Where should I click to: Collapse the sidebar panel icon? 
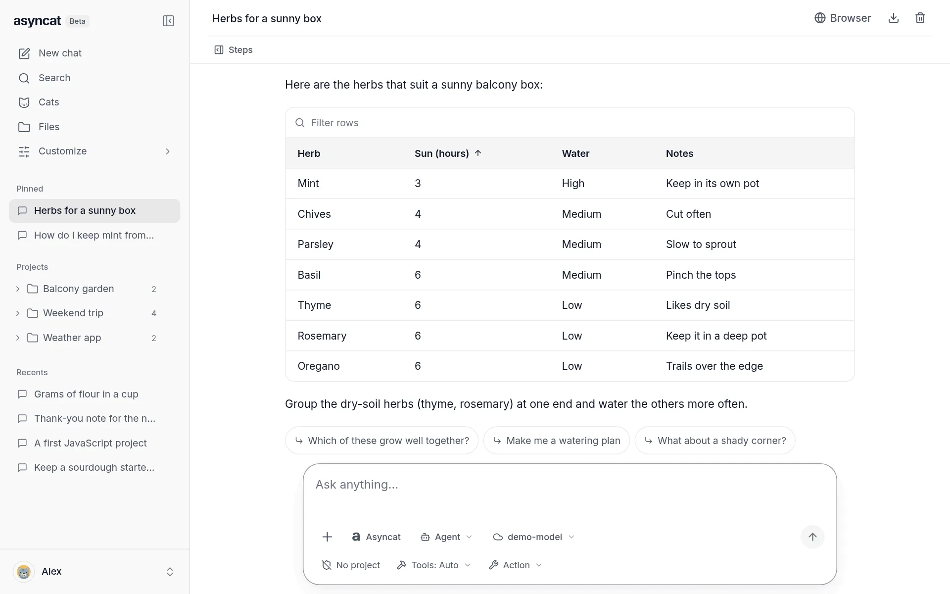pyautogui.click(x=168, y=21)
